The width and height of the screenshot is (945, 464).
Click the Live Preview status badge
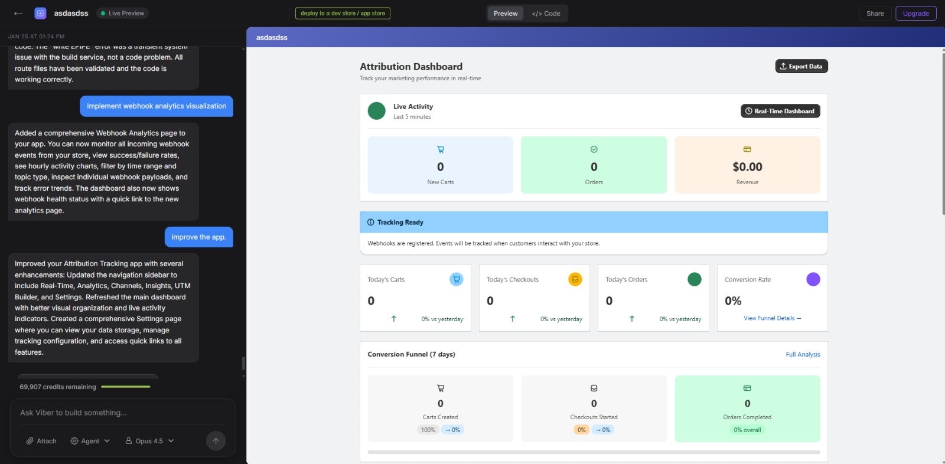tap(122, 13)
